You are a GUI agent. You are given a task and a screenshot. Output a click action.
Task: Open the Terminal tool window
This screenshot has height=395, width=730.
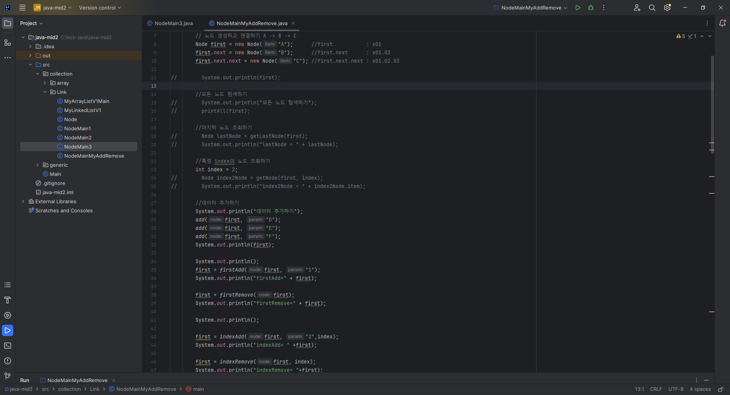tap(8, 346)
